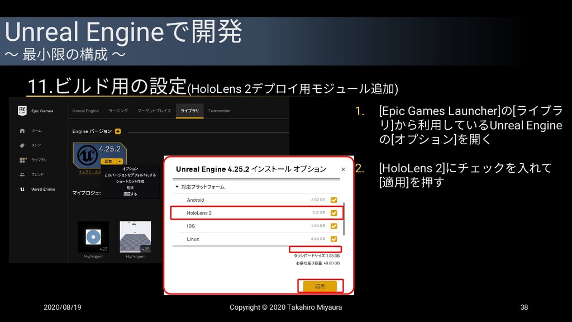Click the ホーム label in sidebar
This screenshot has height=322, width=572.
click(x=36, y=131)
